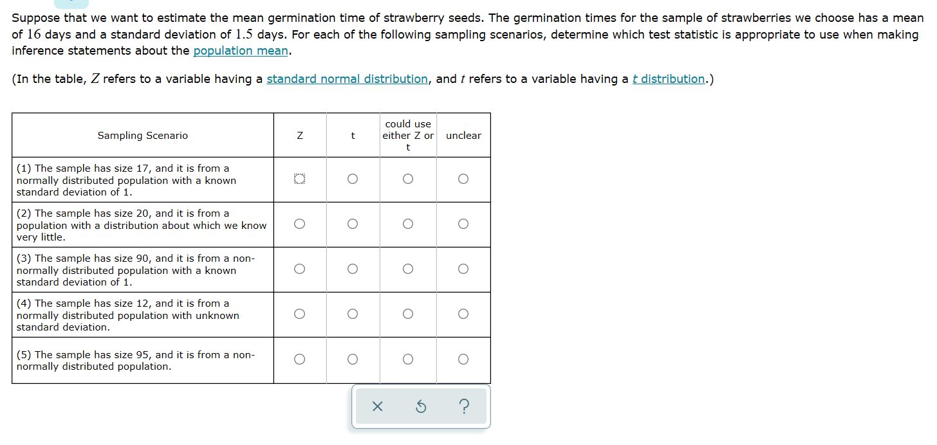Screen dimensions: 937x445
Task: Select unclear for scenario 5 non-normal population
Action: (x=463, y=359)
